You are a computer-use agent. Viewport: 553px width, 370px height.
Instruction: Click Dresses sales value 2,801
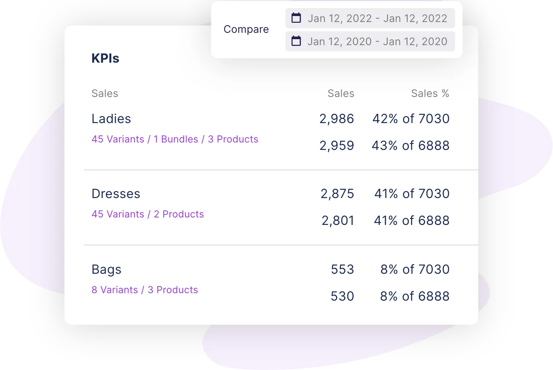click(338, 220)
